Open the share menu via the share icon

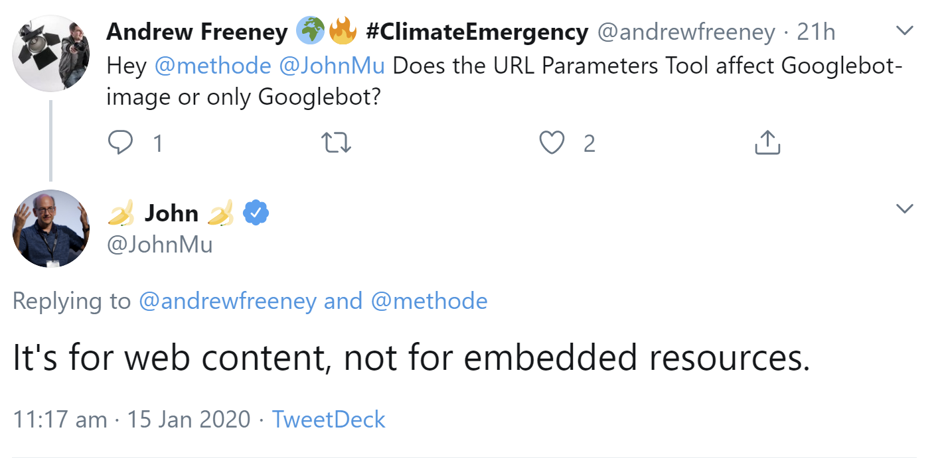pos(767,141)
